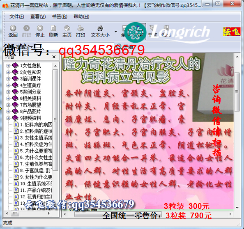Maximize the window
Image resolution: width=244 pixels, height=229 pixels.
(218, 3)
